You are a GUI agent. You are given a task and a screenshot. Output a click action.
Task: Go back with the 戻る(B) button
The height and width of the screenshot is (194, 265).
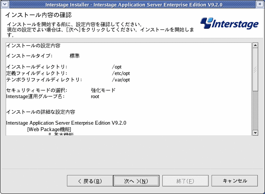click(x=90, y=181)
